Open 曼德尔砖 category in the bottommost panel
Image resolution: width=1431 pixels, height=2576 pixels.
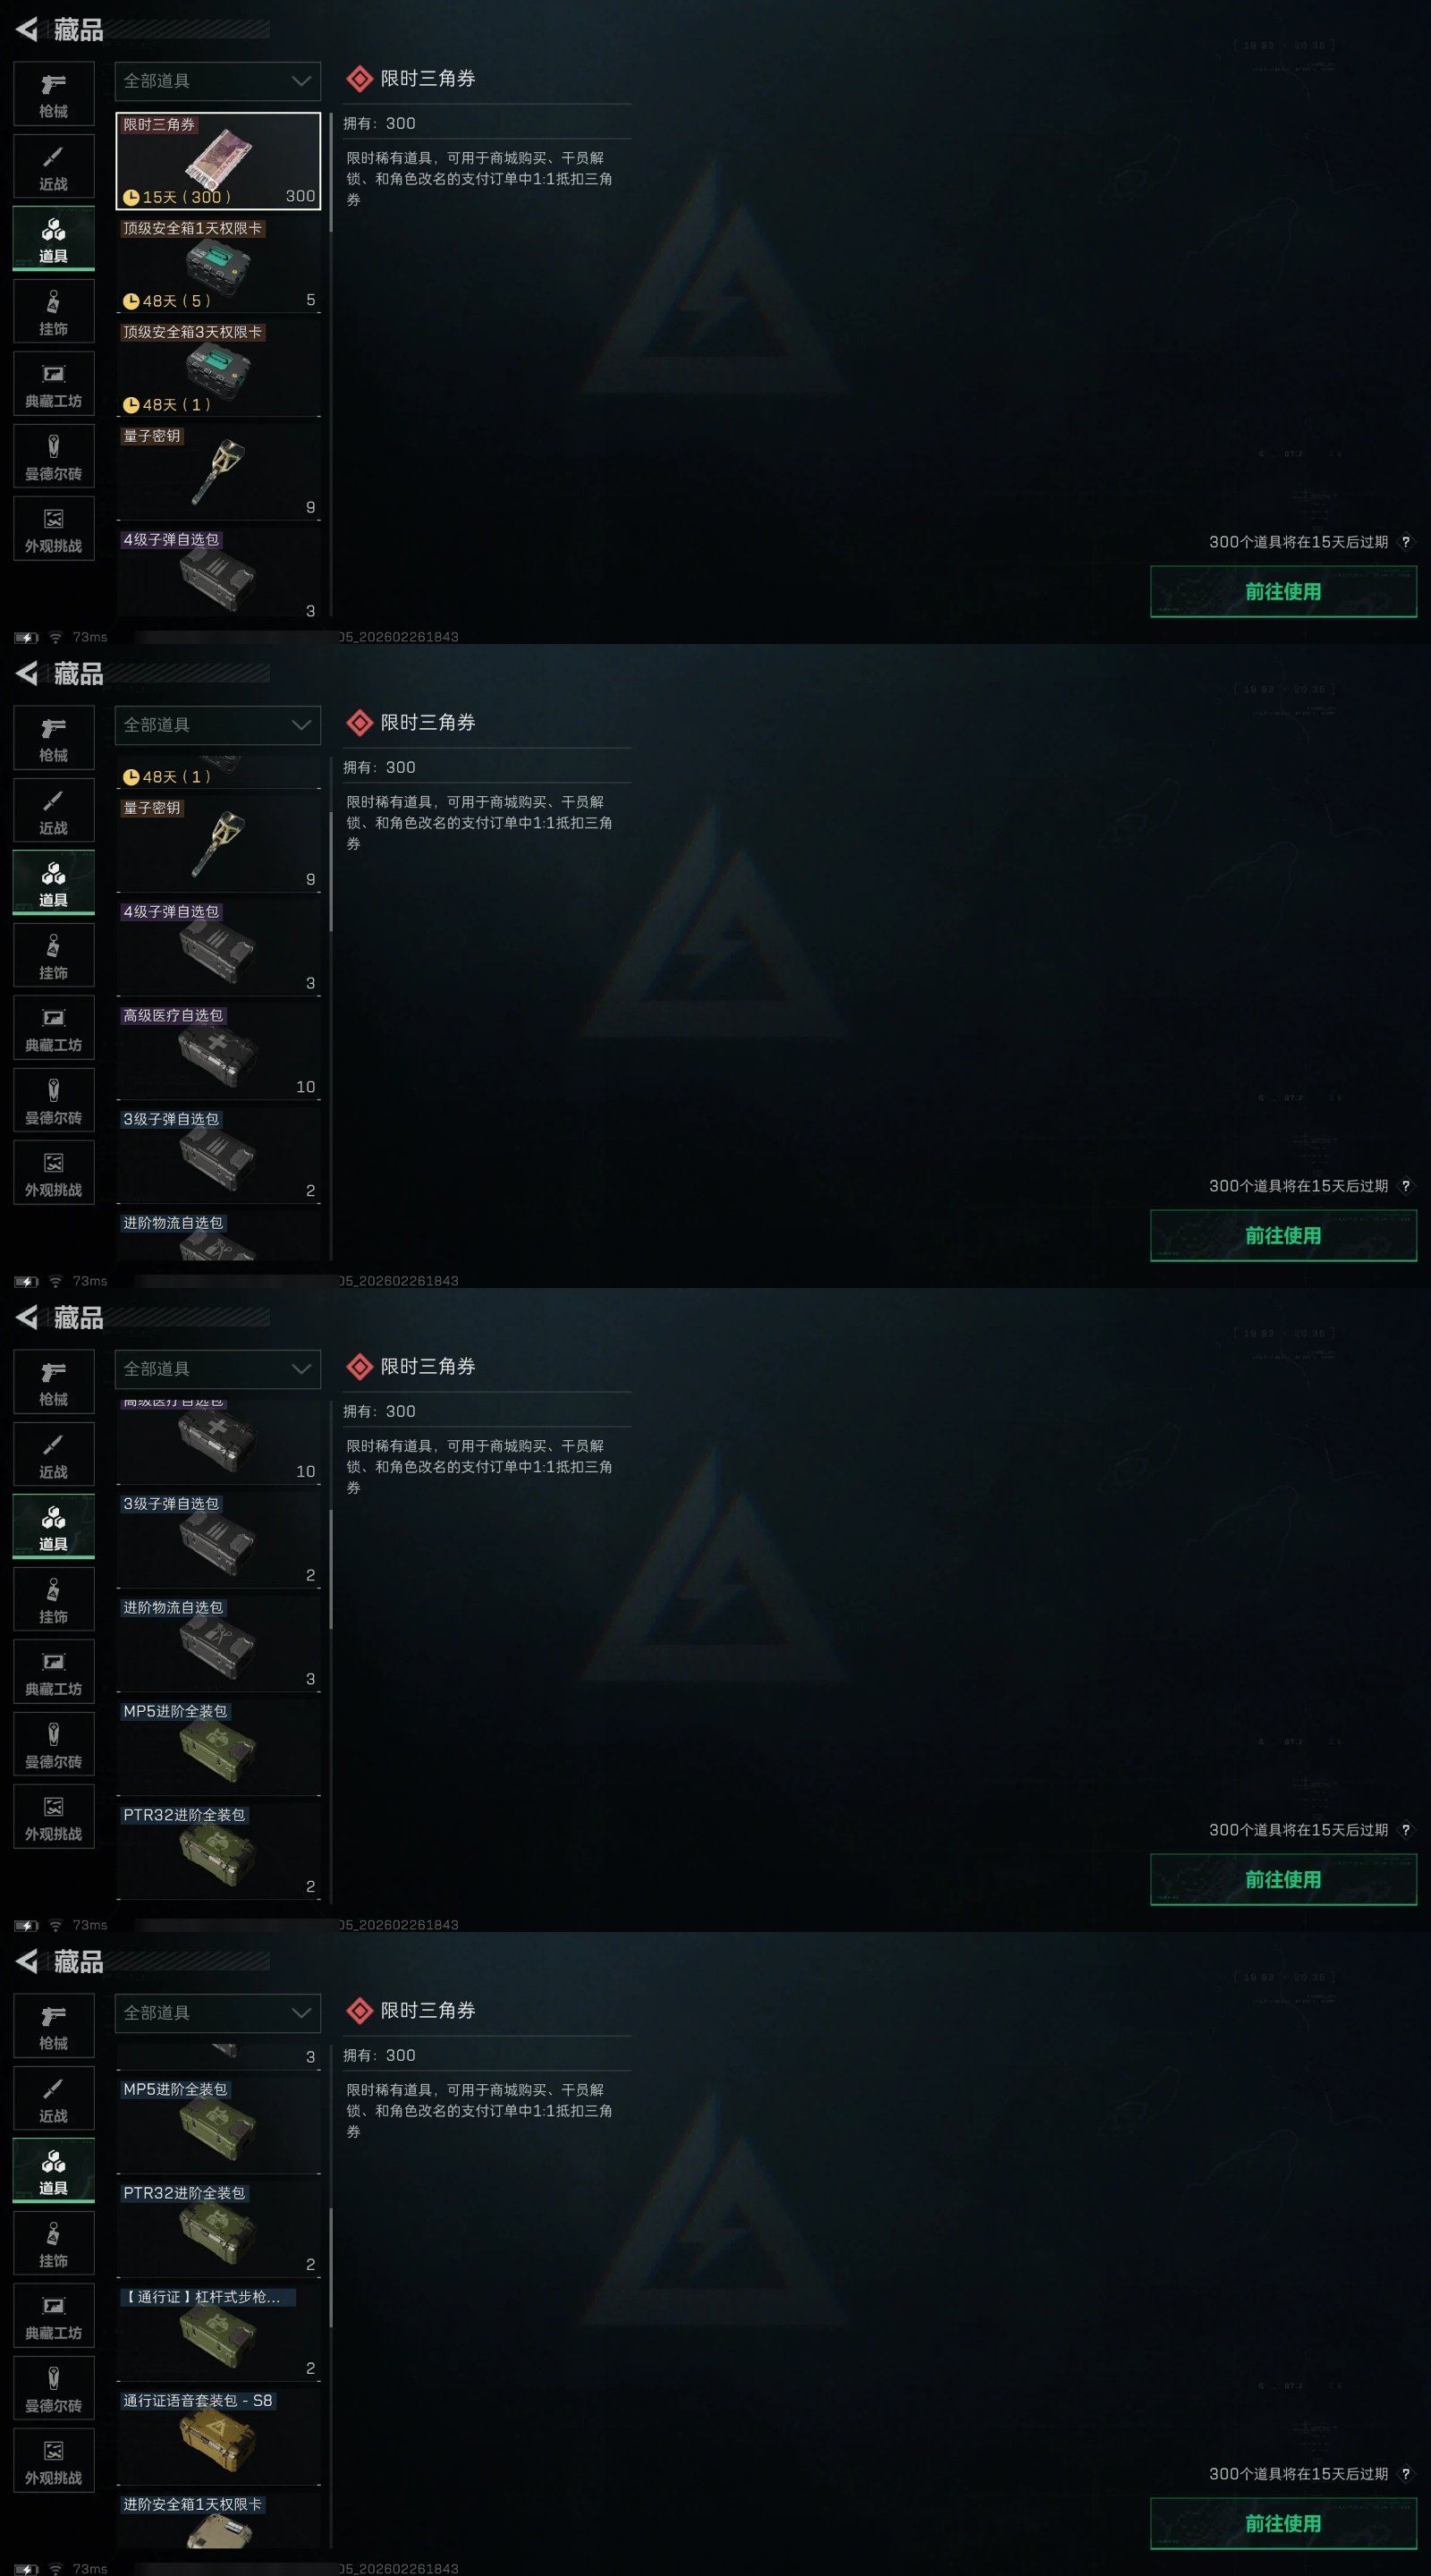pyautogui.click(x=53, y=2388)
